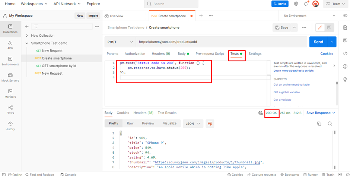The height and width of the screenshot is (176, 350).
Task: Click the New button in My Workspace
Action: [x=80, y=16]
